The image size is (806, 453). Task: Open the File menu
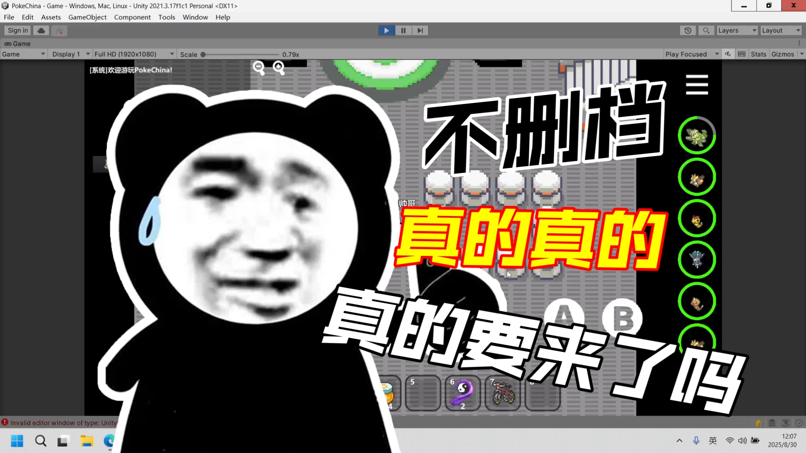click(9, 17)
